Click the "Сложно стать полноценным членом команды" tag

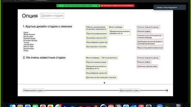[150, 37]
